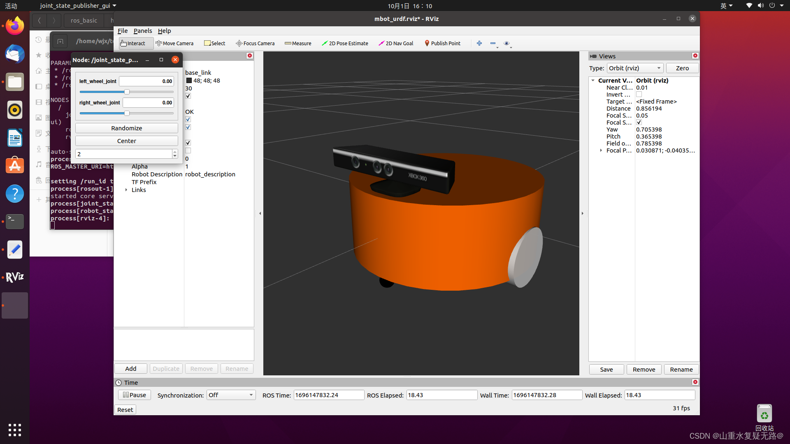Open the clock and calendar menu
The width and height of the screenshot is (790, 444).
[410, 6]
